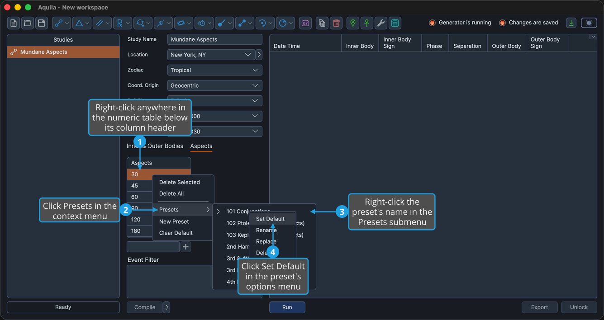Choose the spiral arc study icon

(265, 23)
